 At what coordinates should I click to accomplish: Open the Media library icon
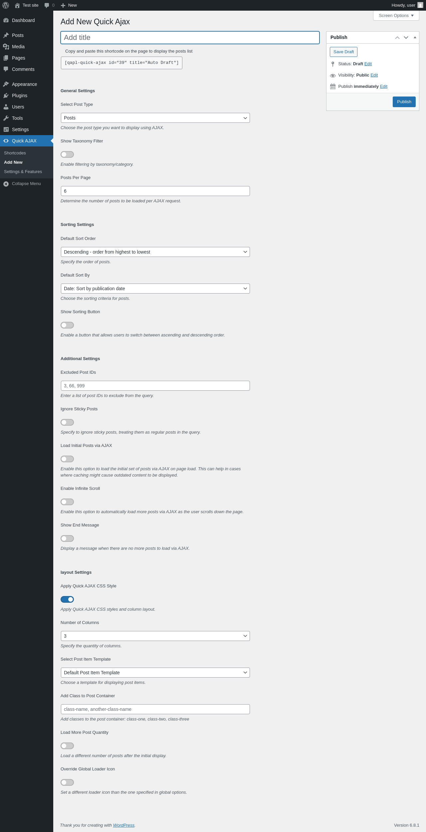click(6, 47)
